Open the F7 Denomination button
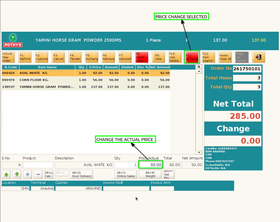Screen dimensions: 280x222 pos(125,57)
